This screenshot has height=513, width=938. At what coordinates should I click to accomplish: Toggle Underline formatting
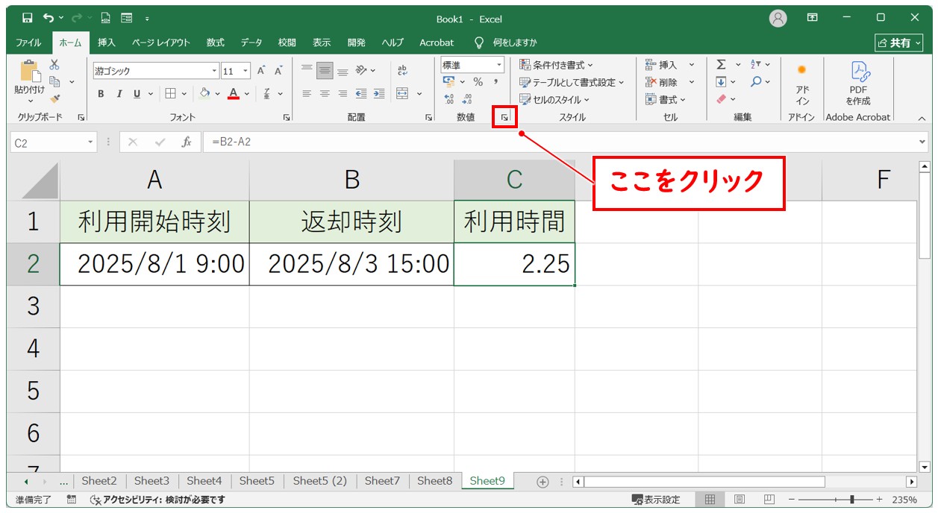pyautogui.click(x=137, y=93)
